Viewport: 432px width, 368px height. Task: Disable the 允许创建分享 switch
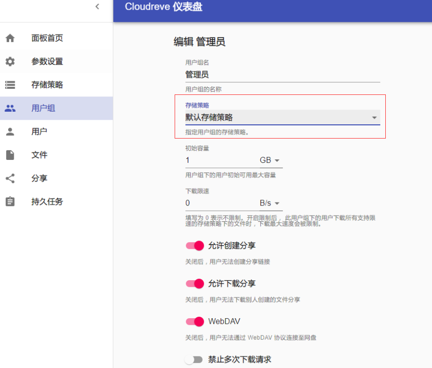pos(194,246)
